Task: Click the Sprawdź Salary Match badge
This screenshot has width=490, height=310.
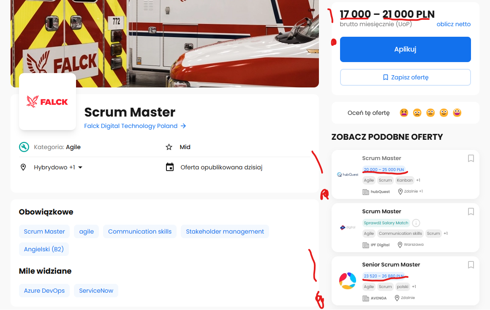Action: [x=386, y=223]
